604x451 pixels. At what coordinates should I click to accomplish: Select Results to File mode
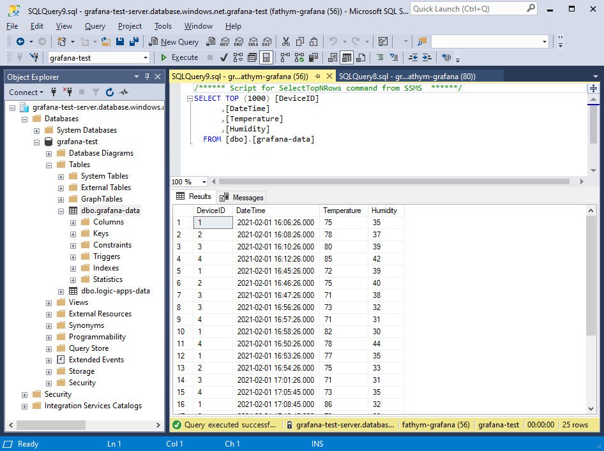coord(361,57)
